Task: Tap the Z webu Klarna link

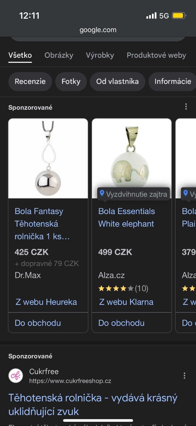Action: 126,302
